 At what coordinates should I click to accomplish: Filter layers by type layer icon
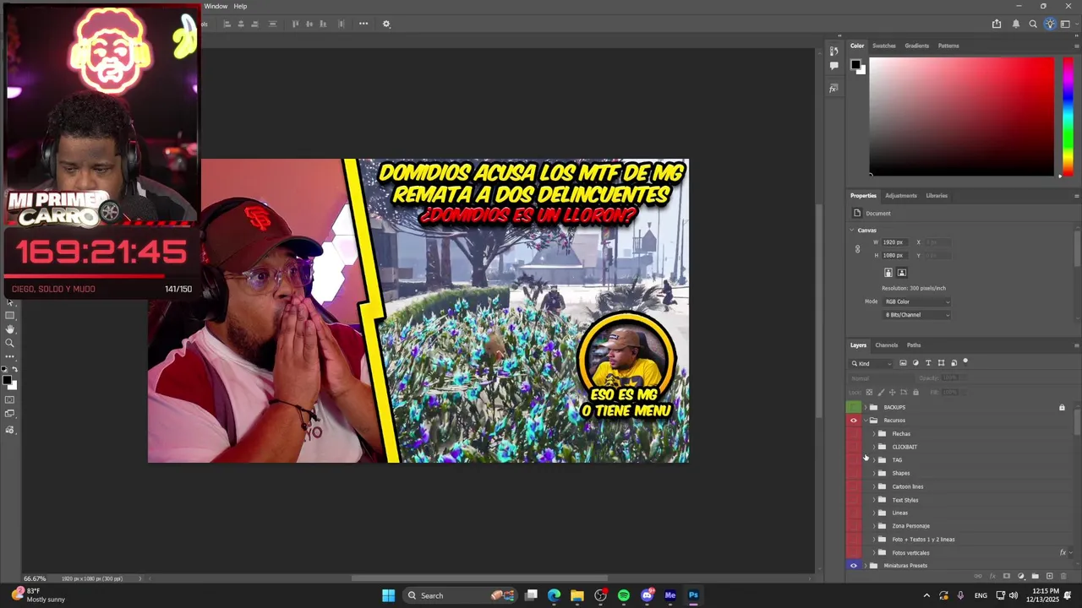click(x=928, y=363)
